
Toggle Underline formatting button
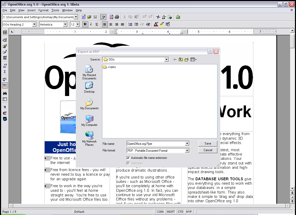pyautogui.click(x=97, y=24)
